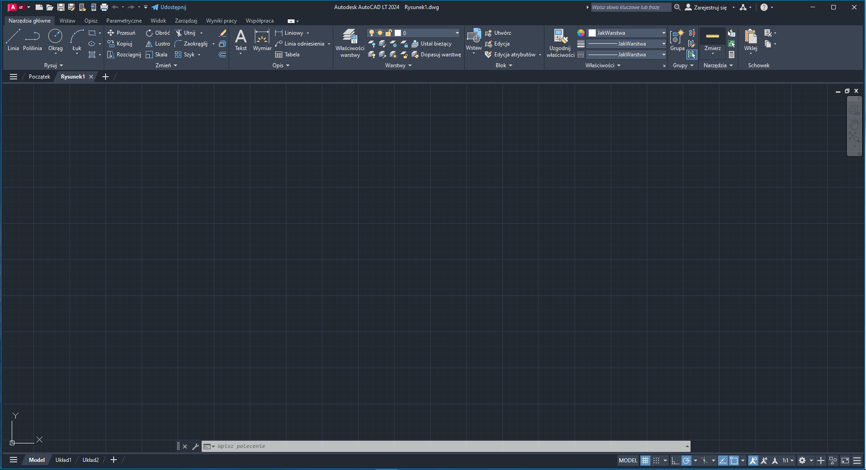
Task: Click Dopasuj warstwę button
Action: point(436,55)
